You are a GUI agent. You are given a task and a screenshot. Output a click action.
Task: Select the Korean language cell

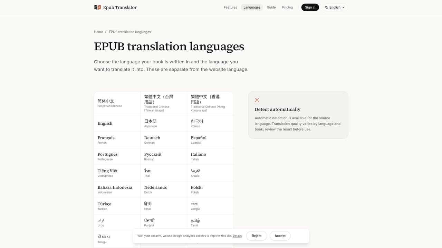pyautogui.click(x=210, y=123)
